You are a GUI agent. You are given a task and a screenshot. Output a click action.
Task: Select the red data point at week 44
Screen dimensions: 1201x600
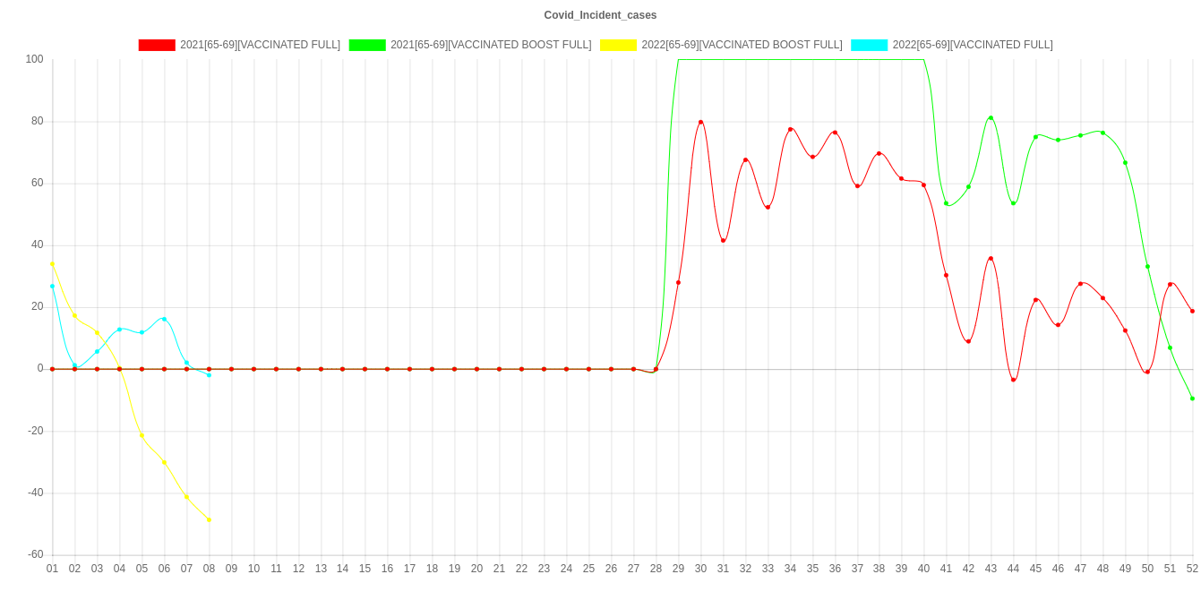click(x=1013, y=380)
